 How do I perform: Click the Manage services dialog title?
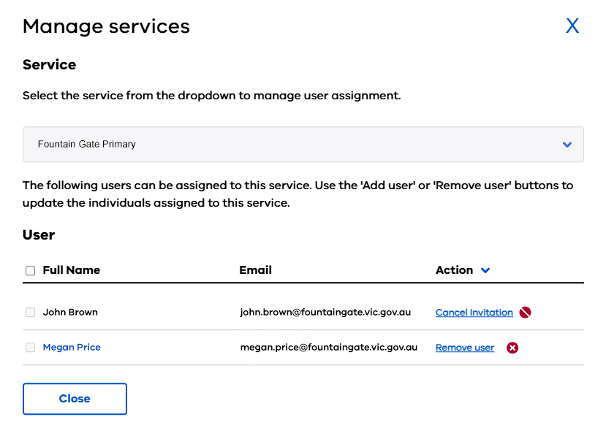pyautogui.click(x=106, y=26)
